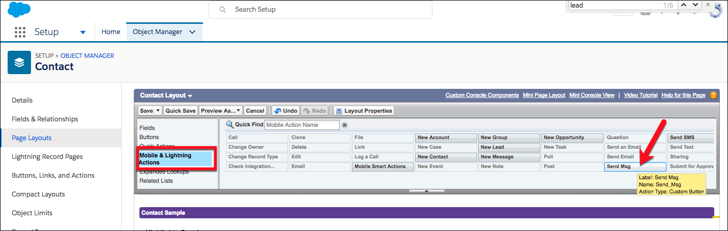The height and width of the screenshot is (231, 728).
Task: Select the Mobile Smart Actions item
Action: (x=383, y=167)
